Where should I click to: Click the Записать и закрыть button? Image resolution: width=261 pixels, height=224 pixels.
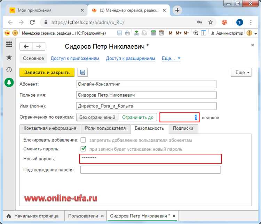tap(47, 72)
